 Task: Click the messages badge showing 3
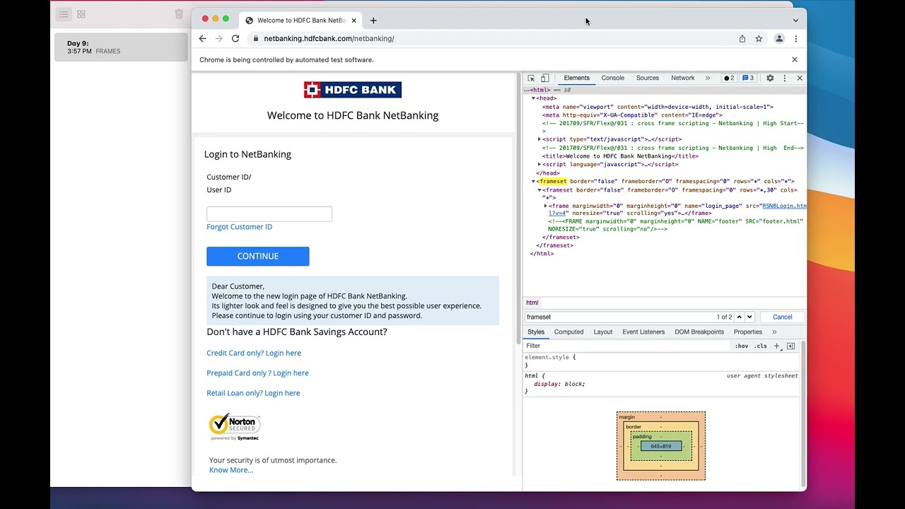coord(748,78)
